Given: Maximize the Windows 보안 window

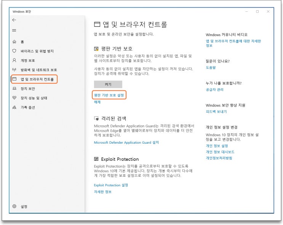Looking at the screenshot, I should [x=257, y=11].
